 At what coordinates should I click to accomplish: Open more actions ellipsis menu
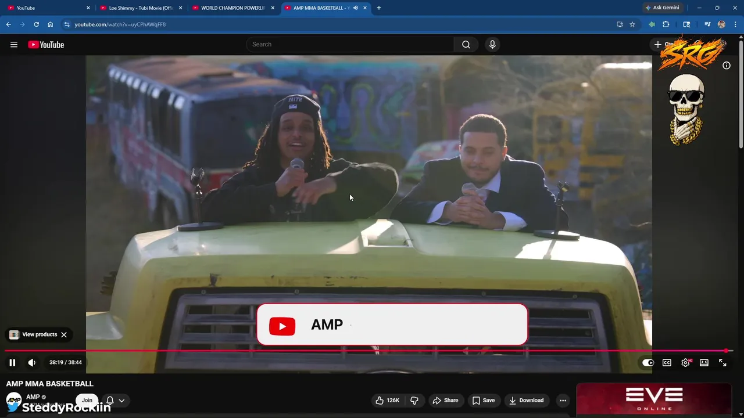click(563, 401)
